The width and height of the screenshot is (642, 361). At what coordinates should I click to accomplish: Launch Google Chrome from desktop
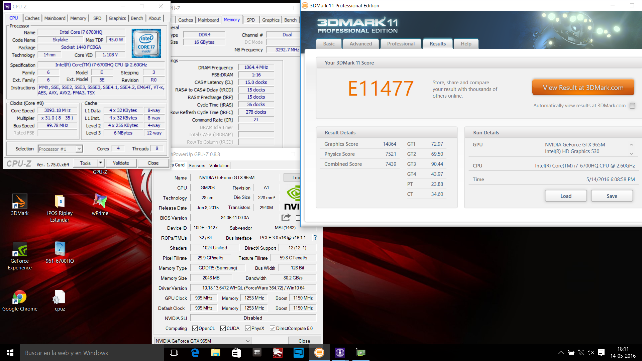tap(20, 300)
